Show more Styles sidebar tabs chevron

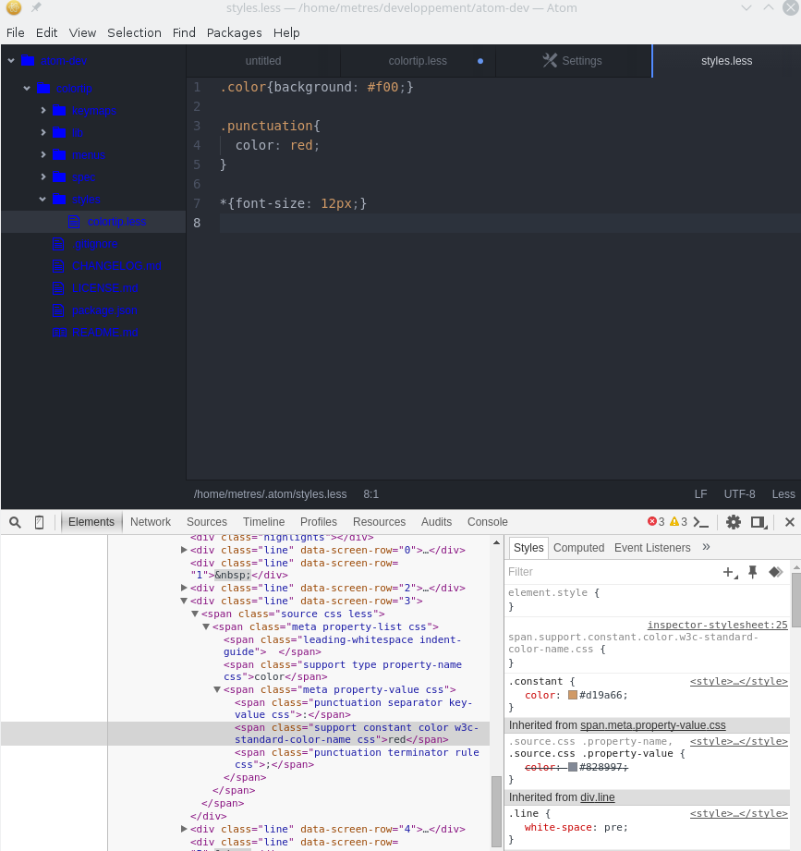(x=706, y=547)
